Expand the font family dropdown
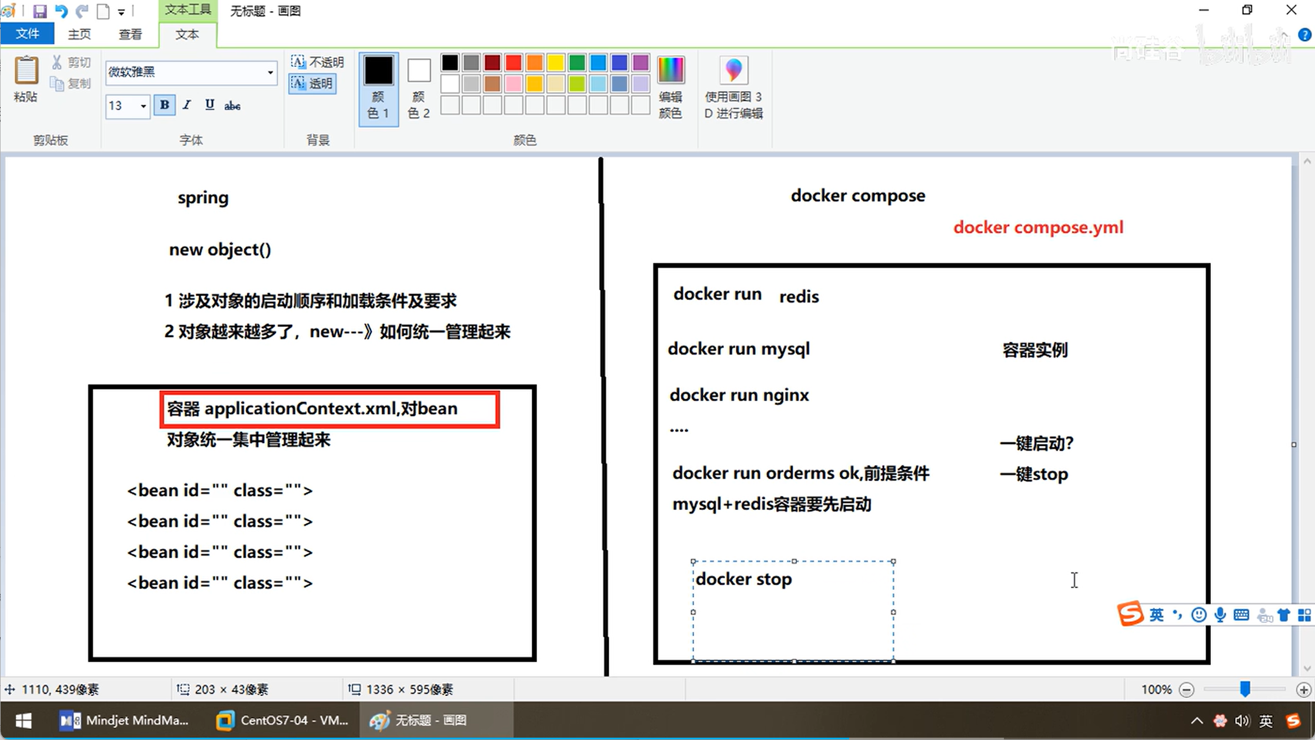The width and height of the screenshot is (1315, 740). [x=270, y=72]
